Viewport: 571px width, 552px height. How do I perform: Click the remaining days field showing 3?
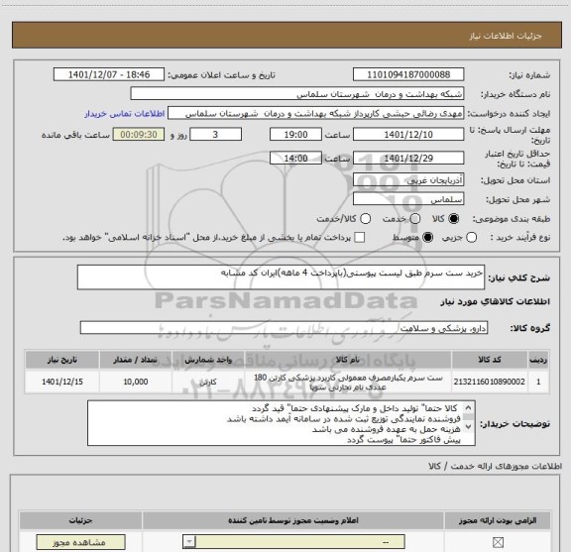click(x=215, y=135)
